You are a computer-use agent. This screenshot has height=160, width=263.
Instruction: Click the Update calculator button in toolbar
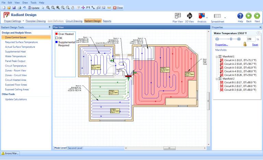pos(34,8)
